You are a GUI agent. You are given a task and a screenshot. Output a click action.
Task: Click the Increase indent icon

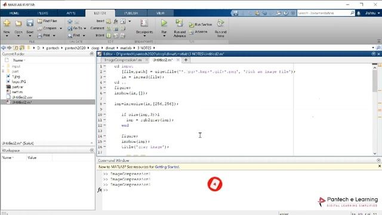116,36
